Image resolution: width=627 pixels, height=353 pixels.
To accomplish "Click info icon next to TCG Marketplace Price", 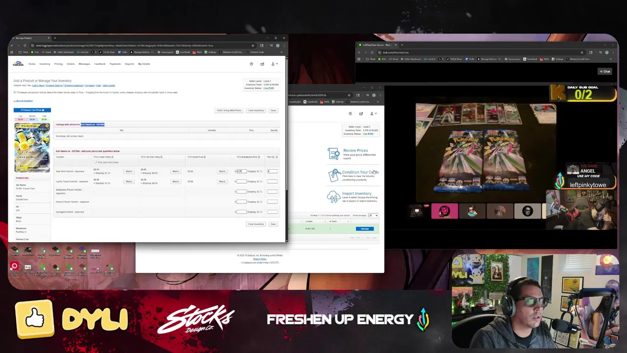I will (259, 157).
